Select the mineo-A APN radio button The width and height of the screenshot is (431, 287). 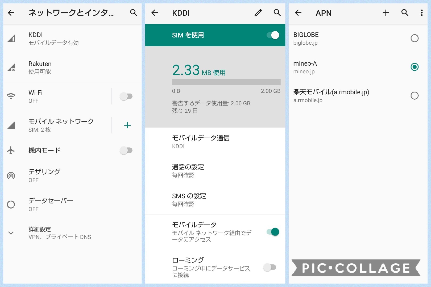click(x=415, y=67)
